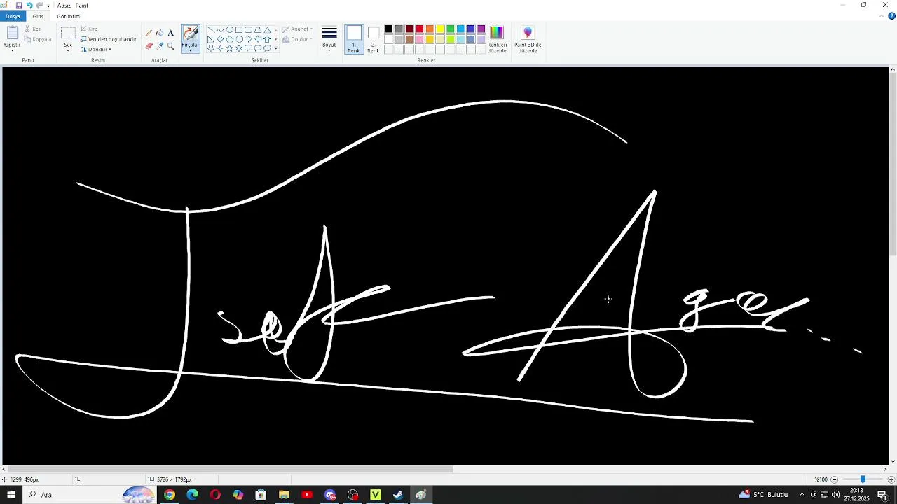Select the Pentagon shape
897x504 pixels.
coord(230,39)
